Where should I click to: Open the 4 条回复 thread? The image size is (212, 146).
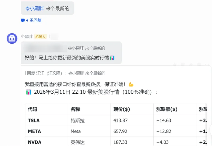point(34,20)
